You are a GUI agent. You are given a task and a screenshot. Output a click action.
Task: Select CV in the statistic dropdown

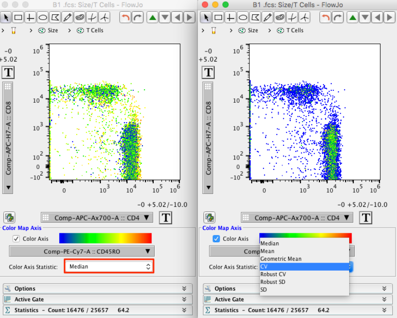tap(305, 266)
